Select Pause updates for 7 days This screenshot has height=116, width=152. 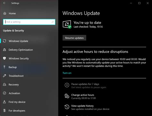(85, 84)
